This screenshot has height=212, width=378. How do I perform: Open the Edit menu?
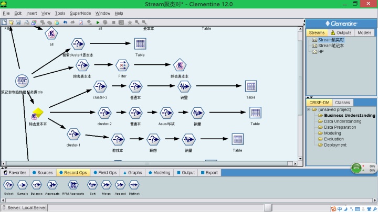click(x=18, y=13)
